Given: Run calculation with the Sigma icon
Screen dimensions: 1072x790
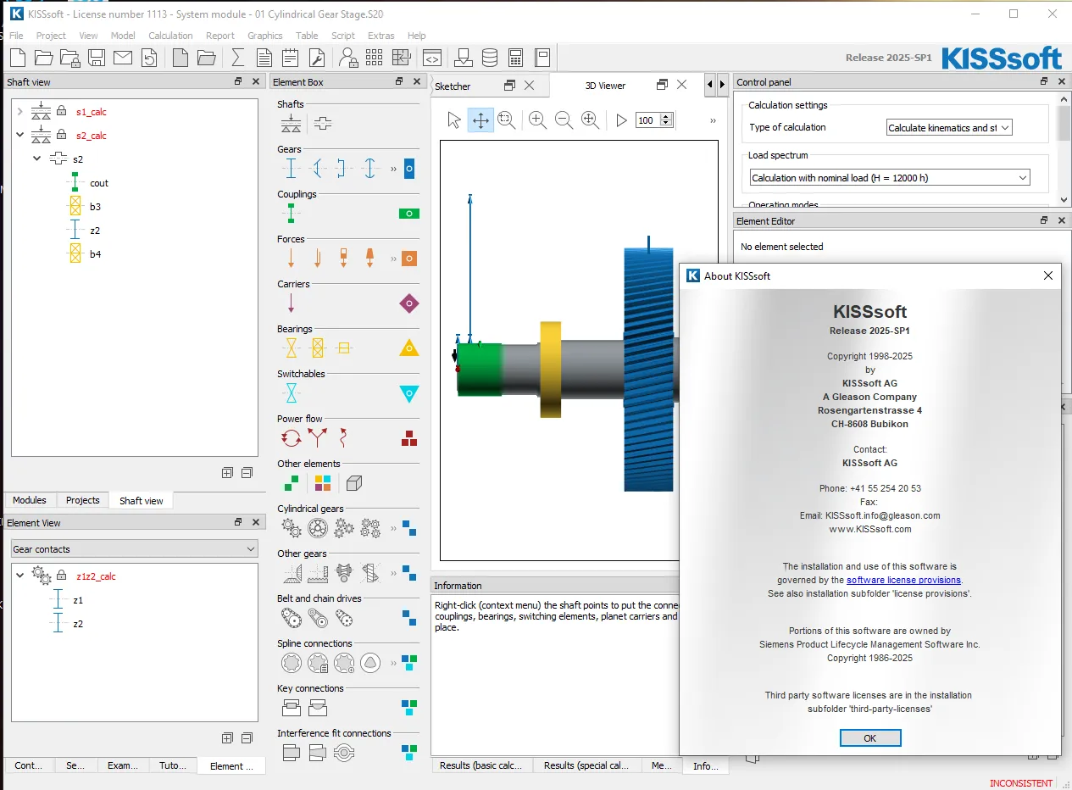Looking at the screenshot, I should click(238, 58).
